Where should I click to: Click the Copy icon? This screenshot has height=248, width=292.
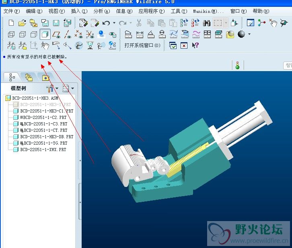(x=150, y=23)
